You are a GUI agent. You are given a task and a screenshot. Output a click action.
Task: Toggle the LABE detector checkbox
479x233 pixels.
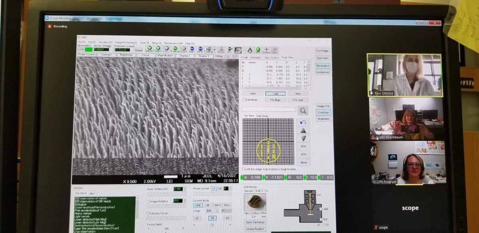click(x=320, y=209)
